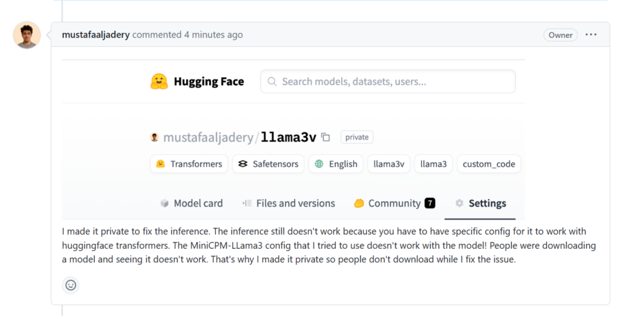Screen dimensions: 632x319
Task: Copy the llama3v model name icon
Action: coord(326,138)
